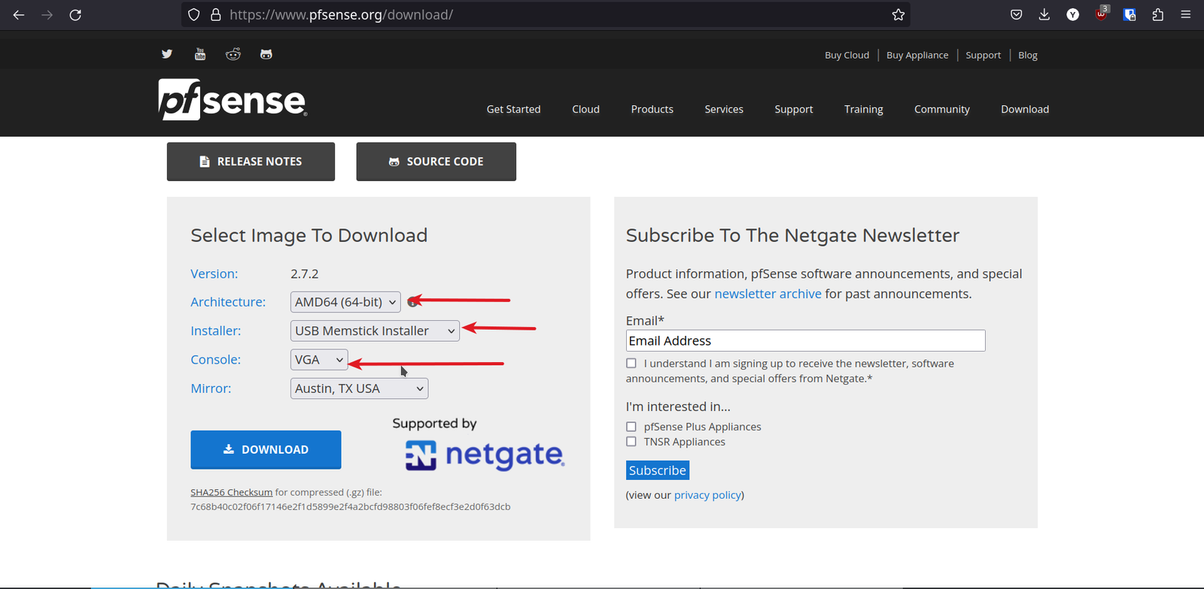Open the newsletter archive link
Viewport: 1204px width, 589px height.
[x=768, y=294]
